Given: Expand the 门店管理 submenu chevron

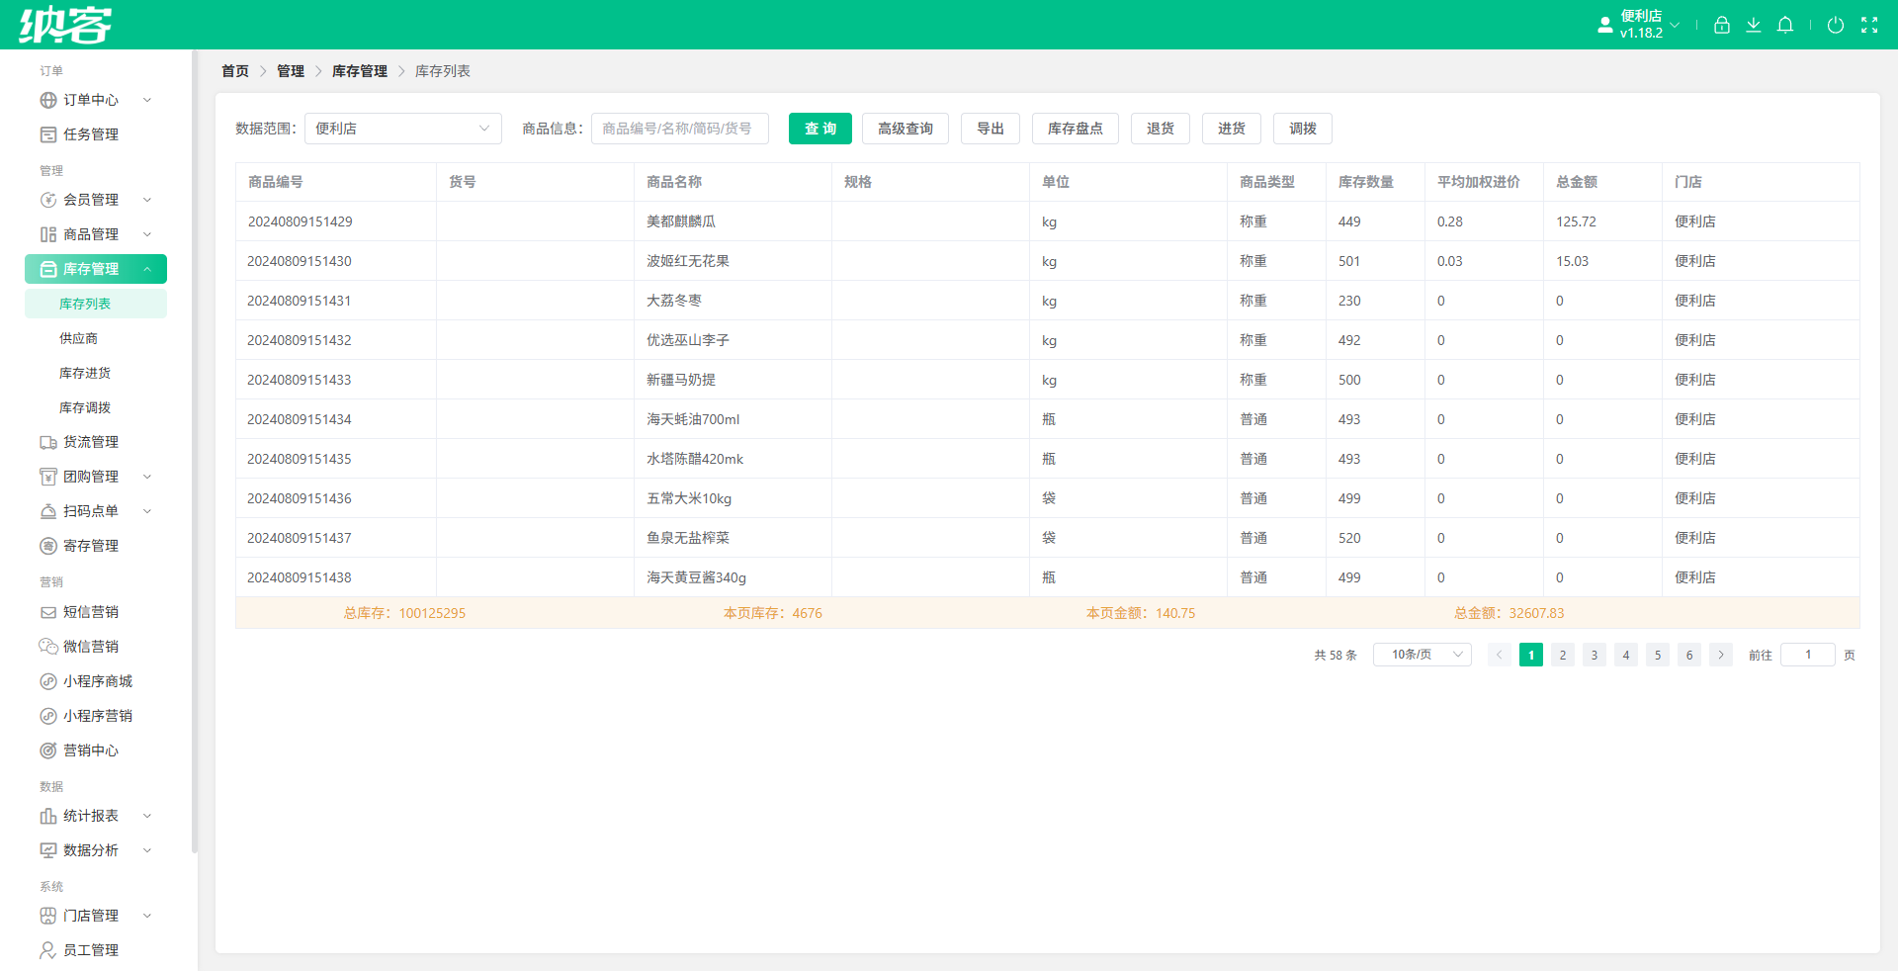Looking at the screenshot, I should click(147, 916).
